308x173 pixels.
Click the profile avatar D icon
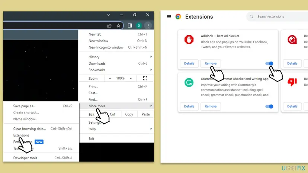139,26
